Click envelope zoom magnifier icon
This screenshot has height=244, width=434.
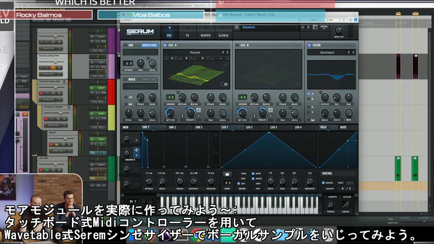point(216,152)
